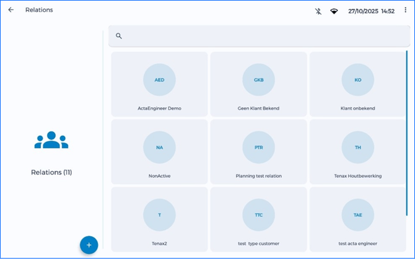Click the vertical scrollbar of relations list

click(x=407, y=133)
